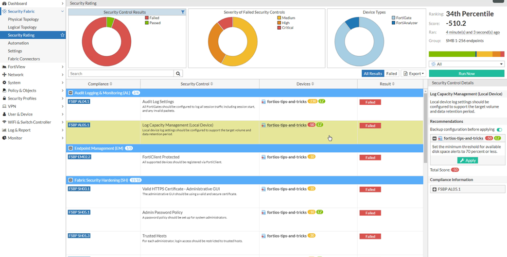Click the FortiAnalyzer blue legend swatch

pos(394,23)
